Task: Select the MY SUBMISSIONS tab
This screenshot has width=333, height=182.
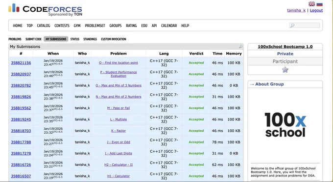Action: 56,39
